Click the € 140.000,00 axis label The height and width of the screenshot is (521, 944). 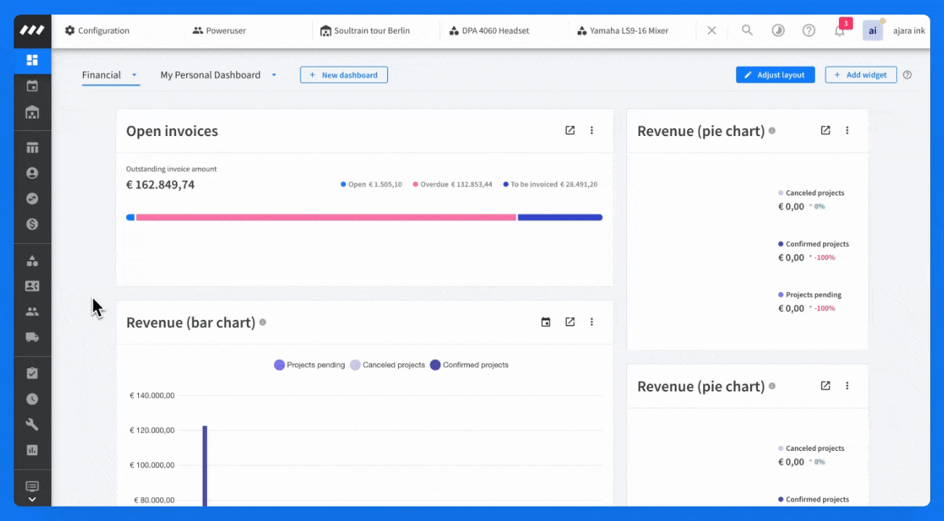click(x=152, y=395)
